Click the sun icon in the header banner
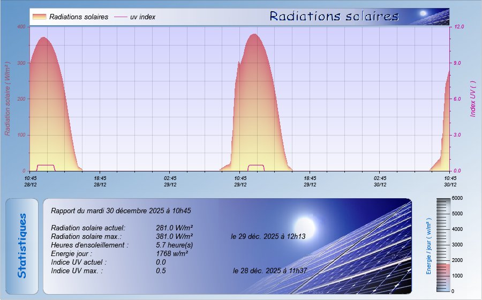The image size is (482, 300). tap(423, 13)
